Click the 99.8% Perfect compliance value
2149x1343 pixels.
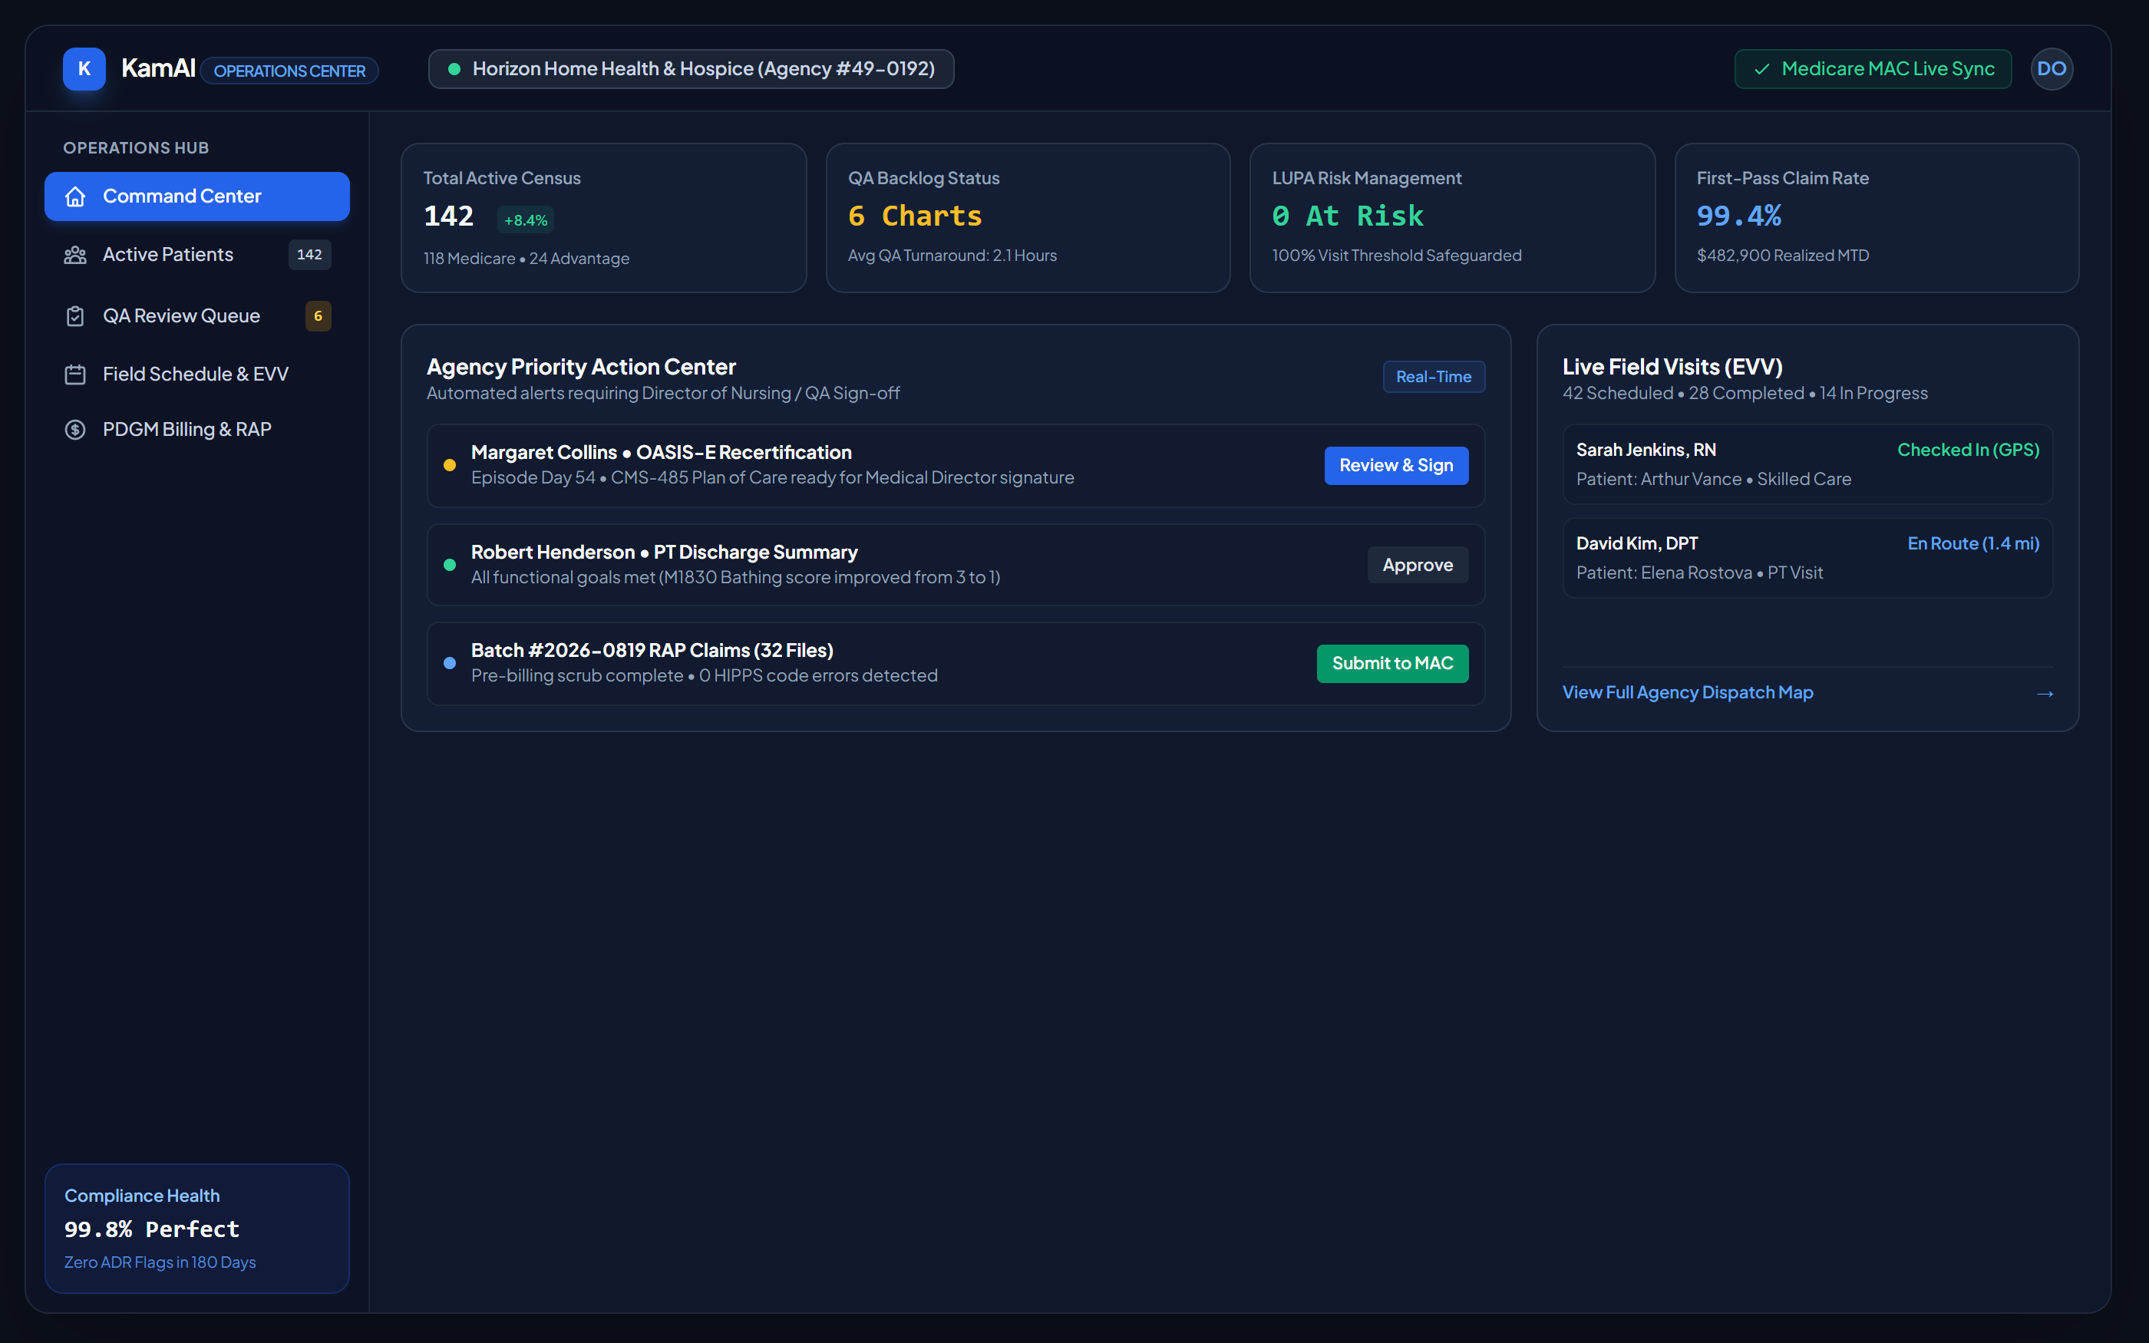click(x=152, y=1229)
